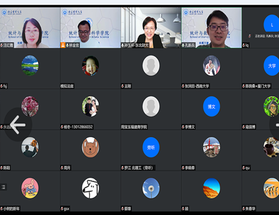Click the active mic icon beside 孙玉环-东北财大
The height and width of the screenshot is (215, 279).
[123, 45]
